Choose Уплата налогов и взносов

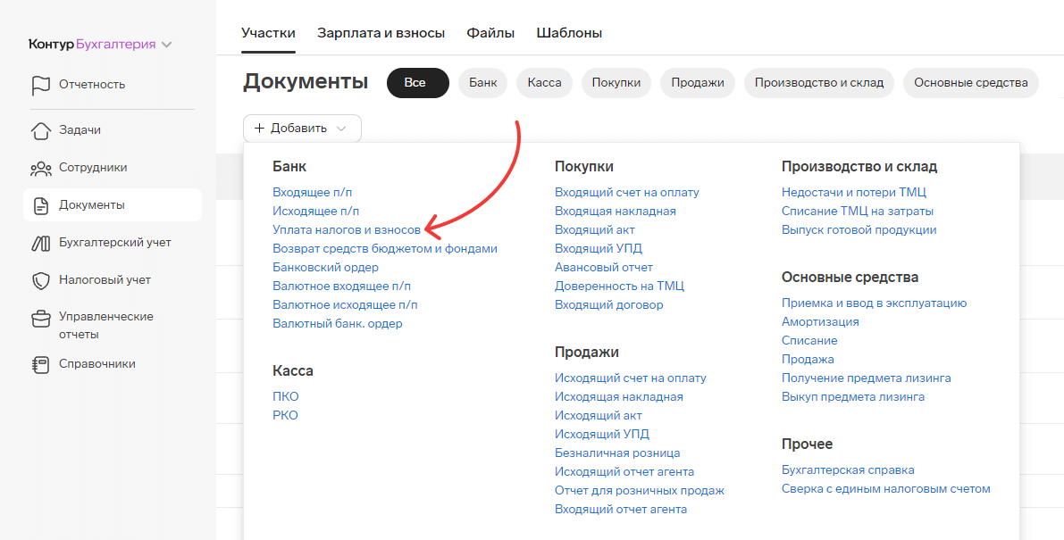(347, 230)
